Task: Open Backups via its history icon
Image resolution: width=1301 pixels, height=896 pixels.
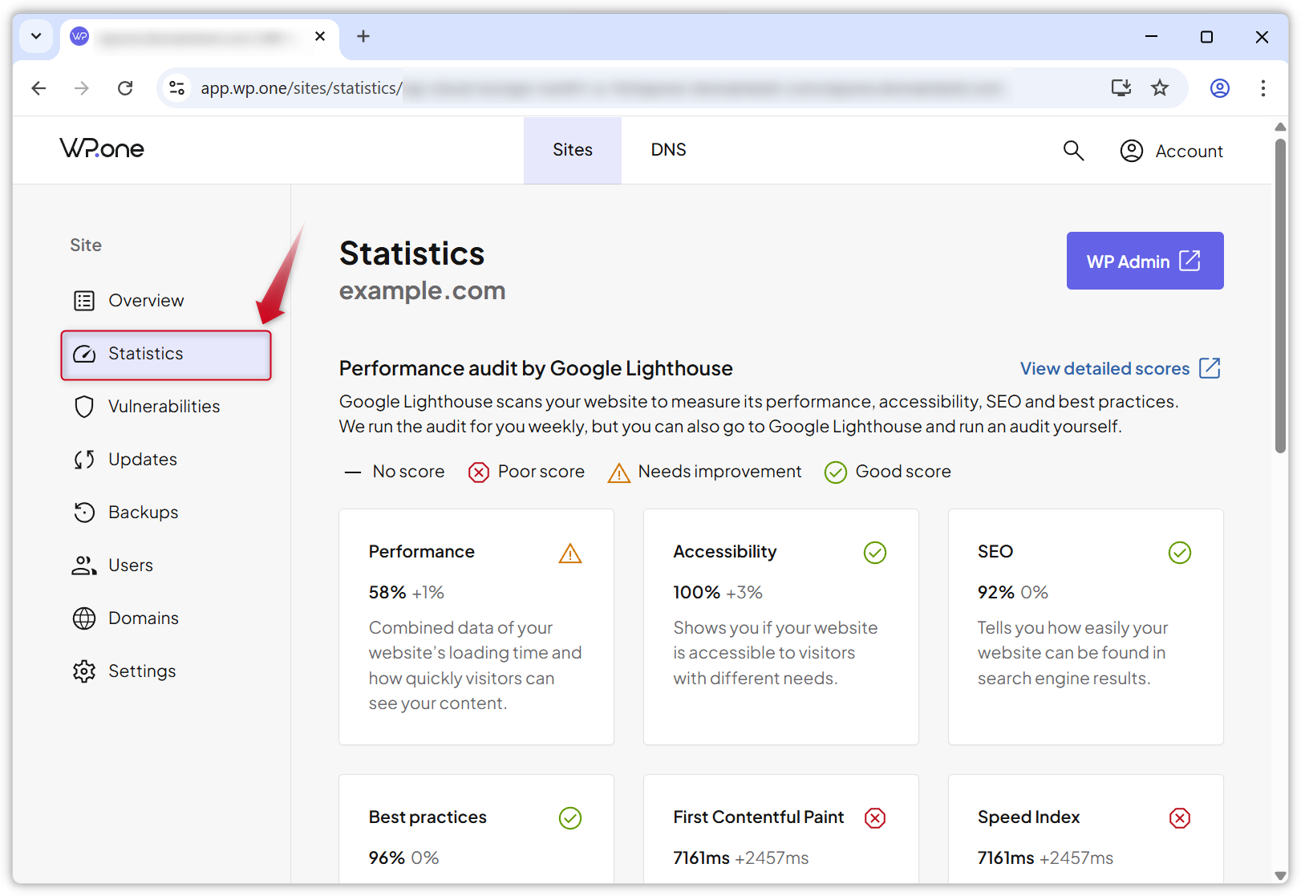Action: tap(85, 512)
